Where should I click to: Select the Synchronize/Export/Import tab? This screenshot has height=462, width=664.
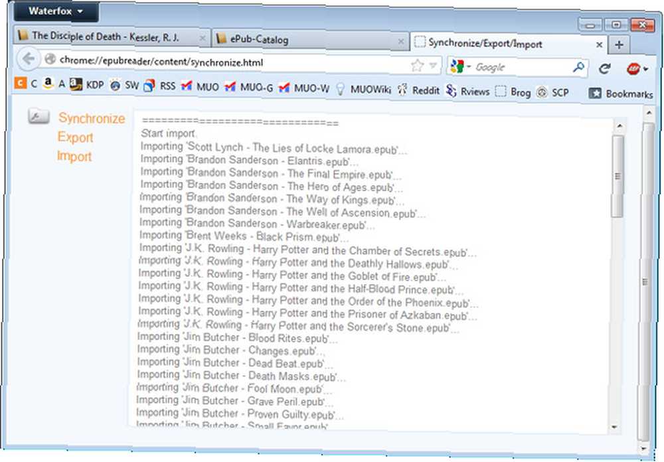pos(509,43)
